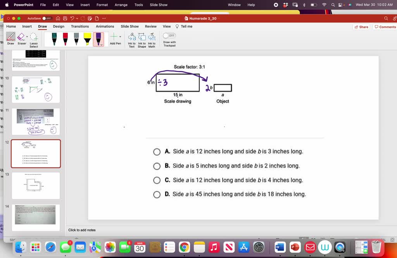Pick the black pen
The height and width of the screenshot is (258, 397).
click(54, 39)
